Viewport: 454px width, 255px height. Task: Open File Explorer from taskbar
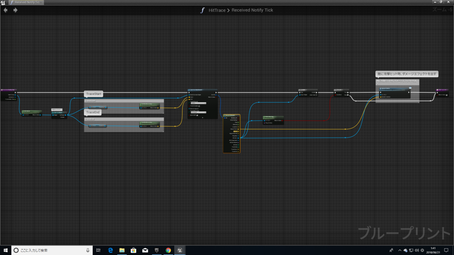tap(122, 250)
